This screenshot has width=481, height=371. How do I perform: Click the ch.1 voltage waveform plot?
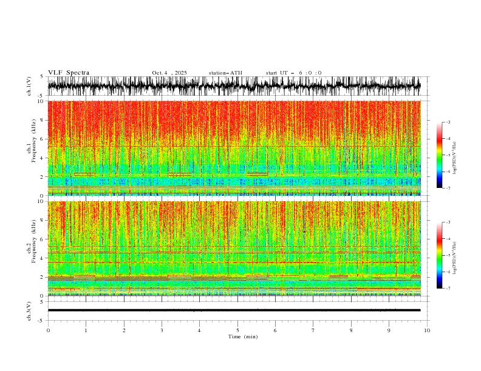click(x=234, y=86)
